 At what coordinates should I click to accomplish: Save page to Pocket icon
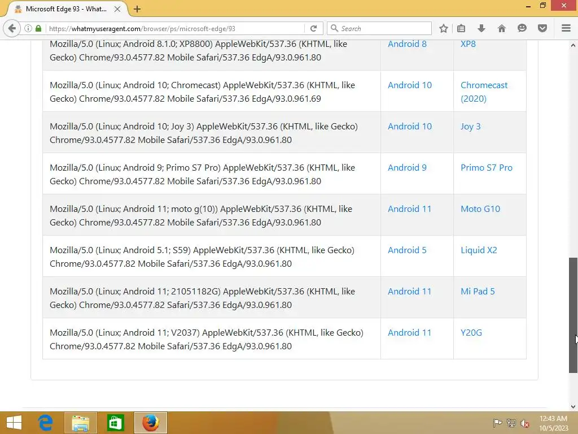[542, 28]
